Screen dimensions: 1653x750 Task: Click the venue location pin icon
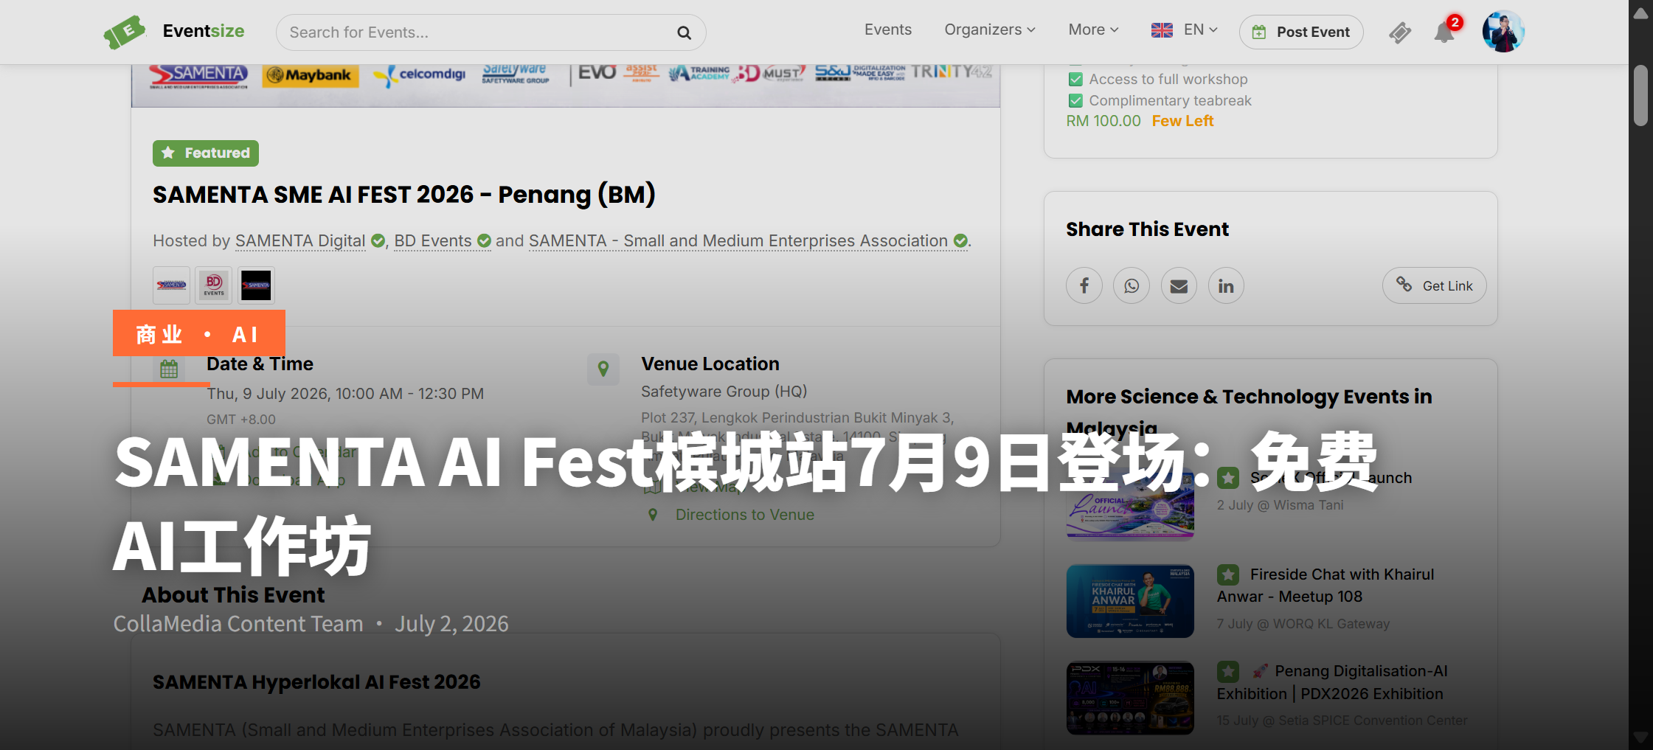[x=603, y=369]
